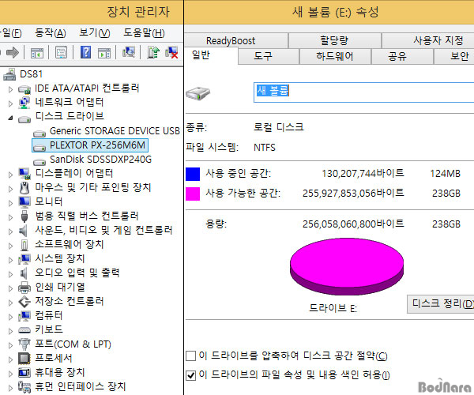Scan for hardware changes icon
Image resolution: width=474 pixels, height=395 pixels.
129,52
